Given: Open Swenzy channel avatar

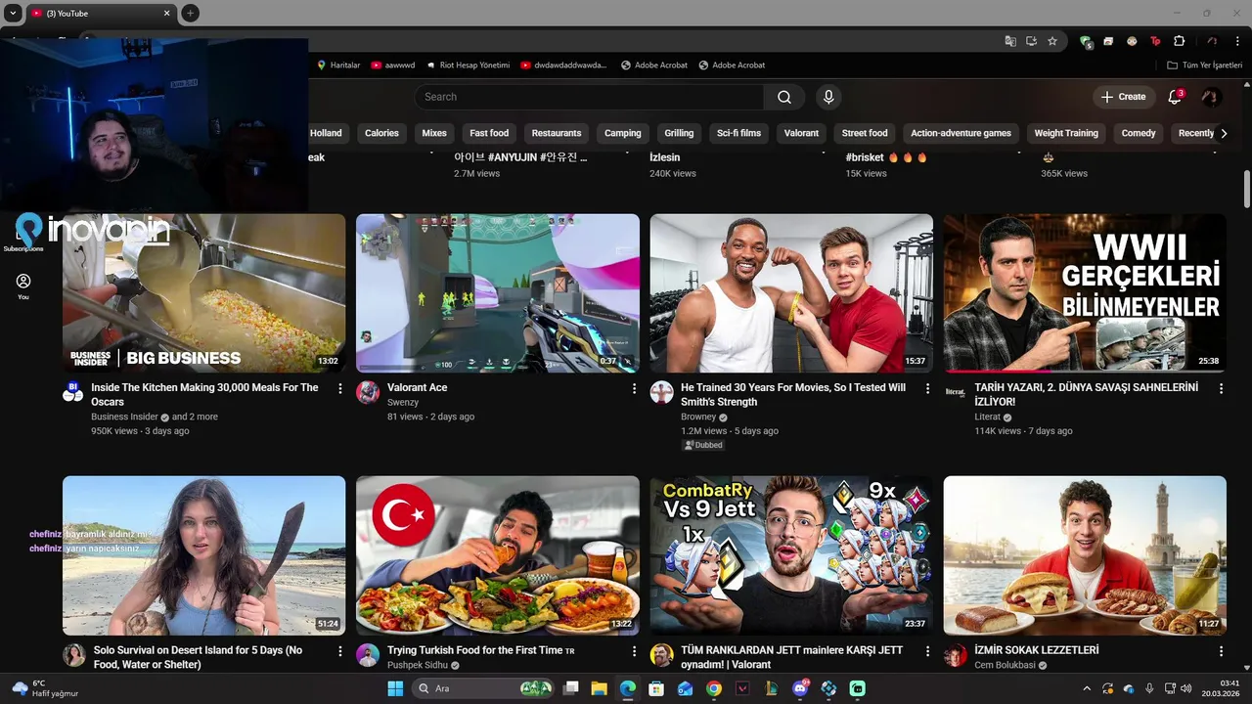Looking at the screenshot, I should (x=368, y=392).
